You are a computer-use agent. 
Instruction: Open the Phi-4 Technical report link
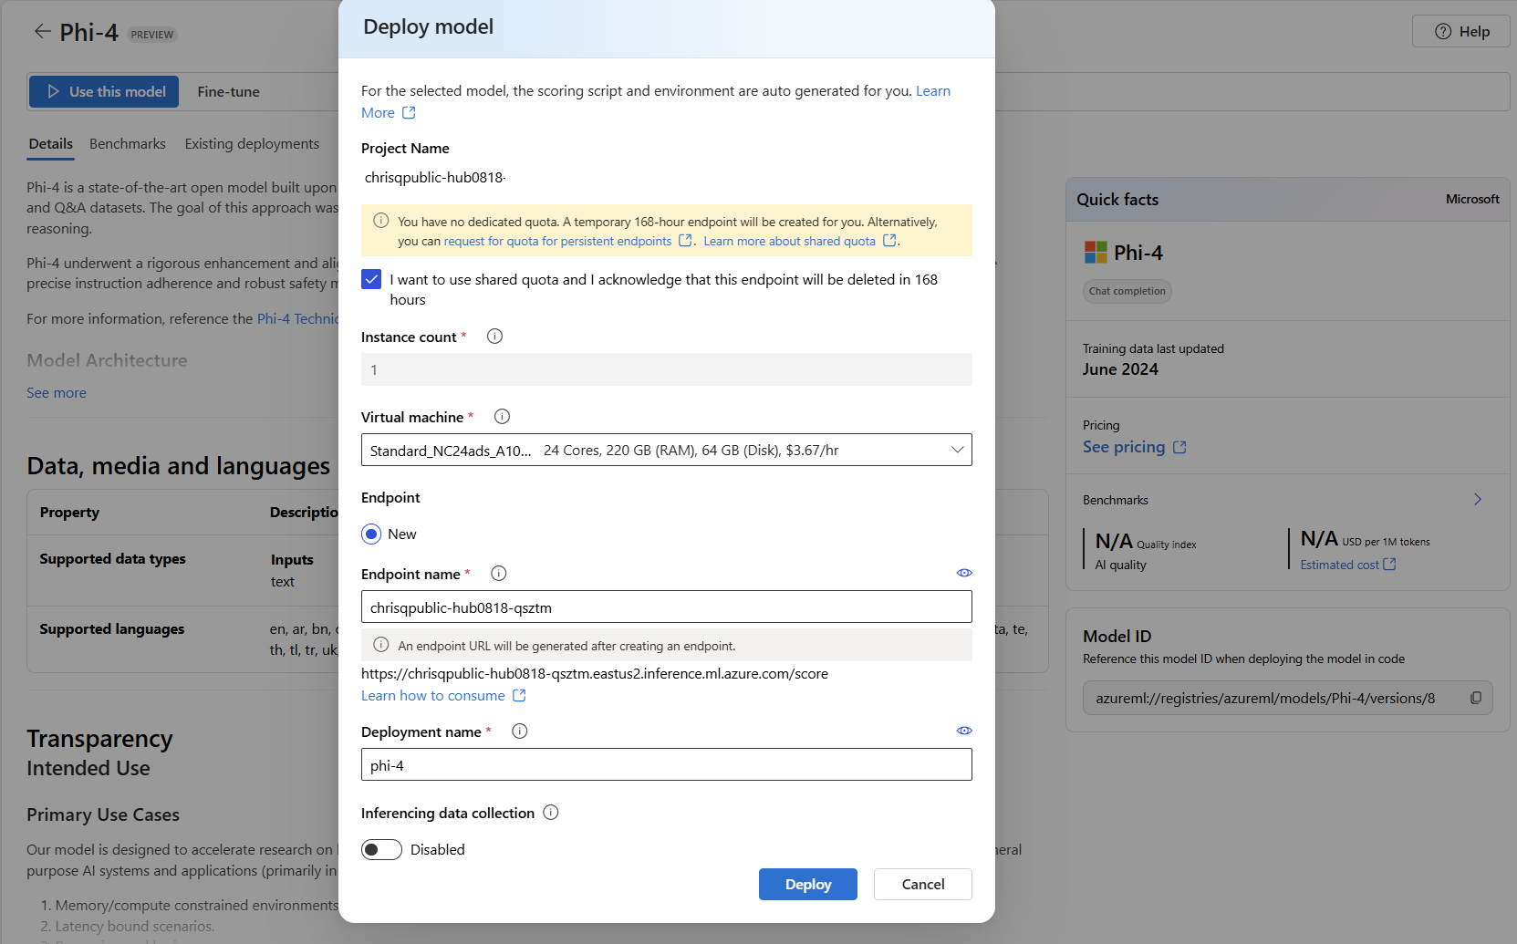click(297, 318)
